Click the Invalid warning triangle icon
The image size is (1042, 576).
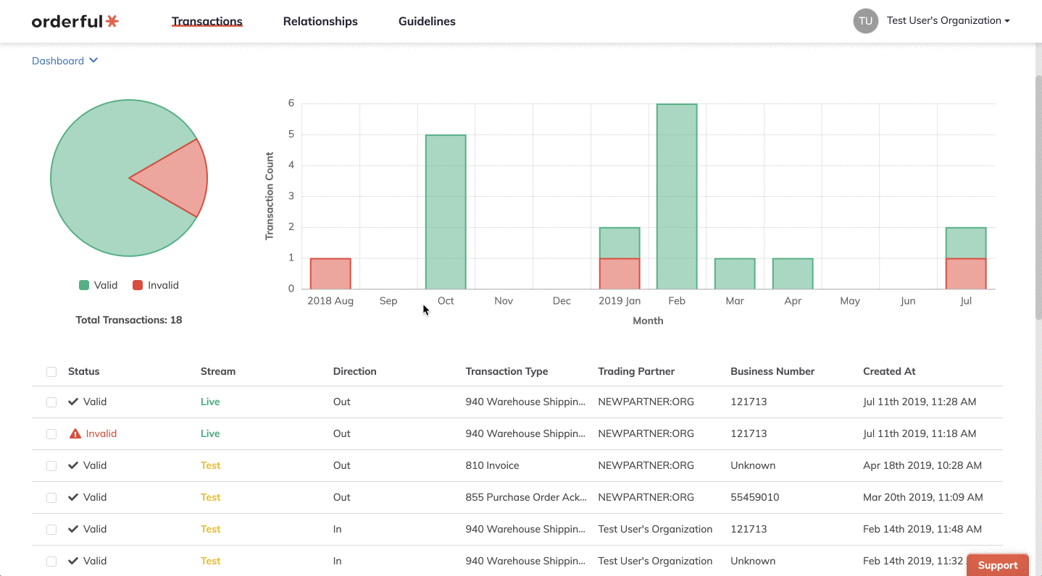pos(75,433)
